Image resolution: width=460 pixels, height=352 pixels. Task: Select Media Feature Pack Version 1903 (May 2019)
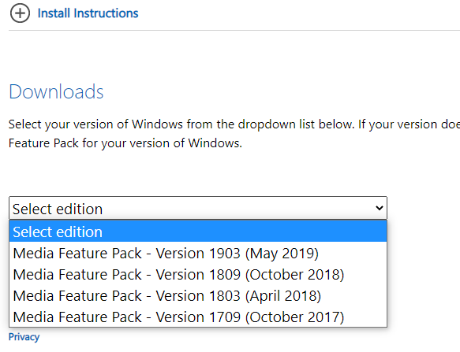(198, 254)
